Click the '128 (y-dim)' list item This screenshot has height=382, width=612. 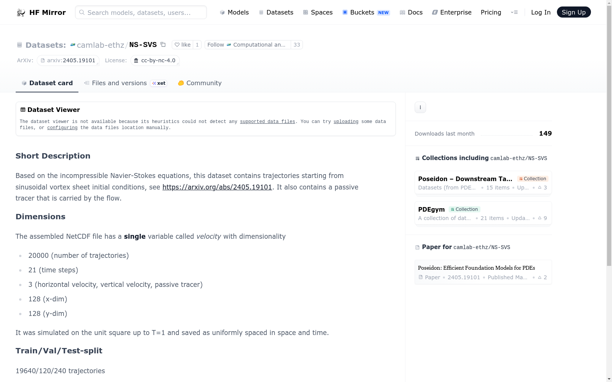pos(48,314)
